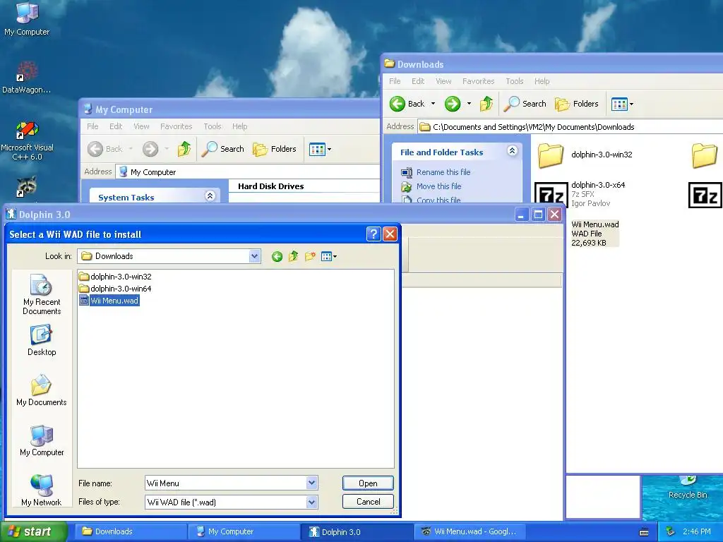Click the File name input field
Viewport: 723px width, 542px height.
click(x=226, y=483)
